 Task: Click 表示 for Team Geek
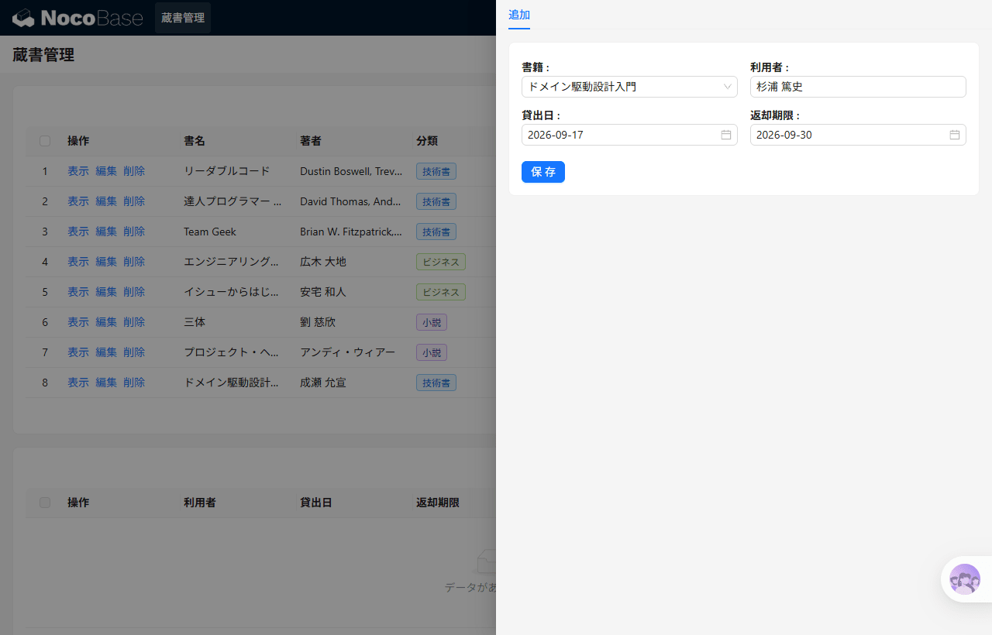(x=78, y=232)
